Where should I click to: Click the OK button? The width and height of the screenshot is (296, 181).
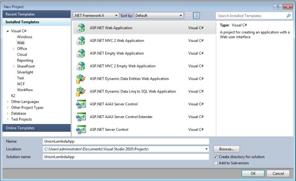click(x=253, y=173)
